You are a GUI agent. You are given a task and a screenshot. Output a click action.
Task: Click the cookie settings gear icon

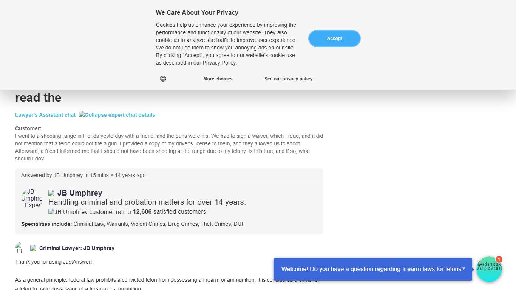(163, 79)
